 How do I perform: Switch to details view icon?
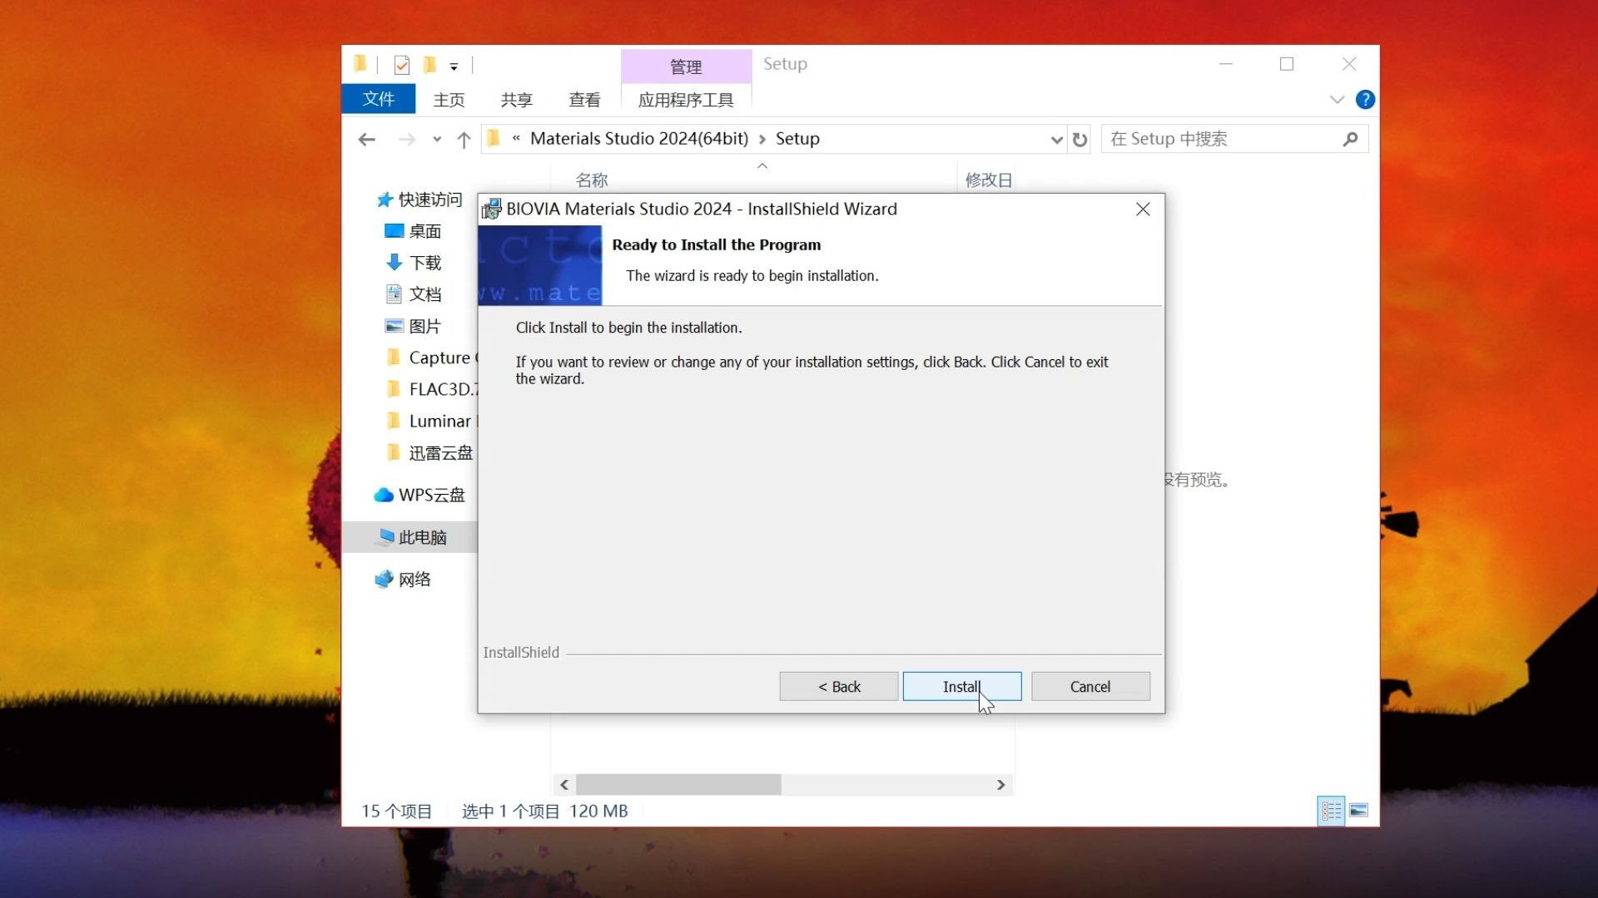point(1331,811)
